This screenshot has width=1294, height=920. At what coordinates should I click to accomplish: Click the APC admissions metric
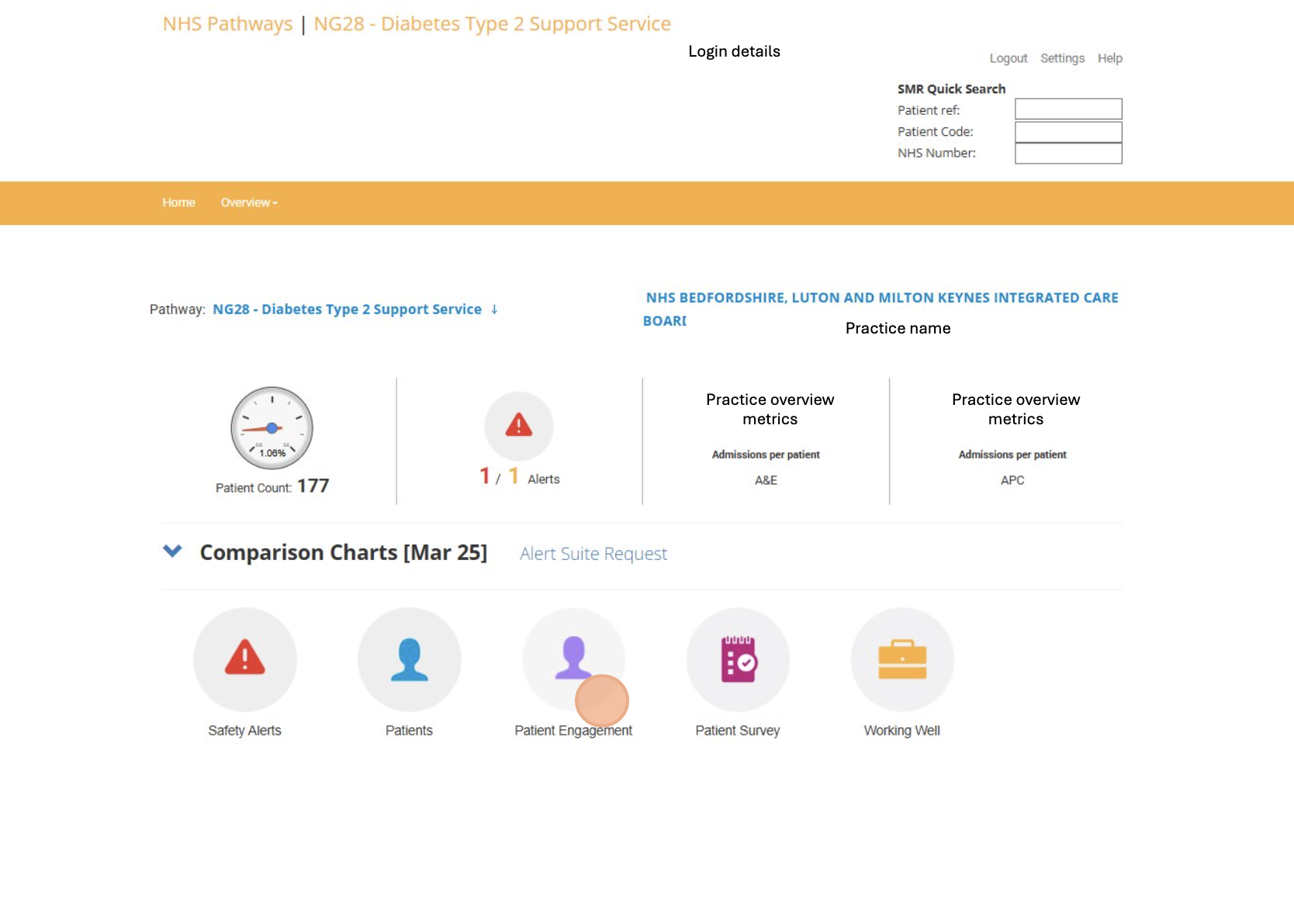tap(1012, 480)
